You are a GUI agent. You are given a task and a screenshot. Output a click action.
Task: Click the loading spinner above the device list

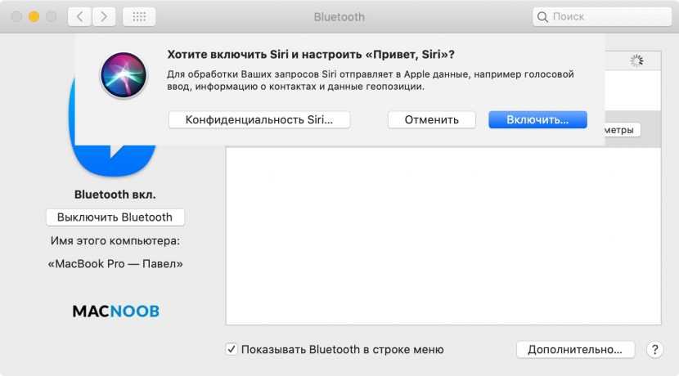tap(636, 60)
